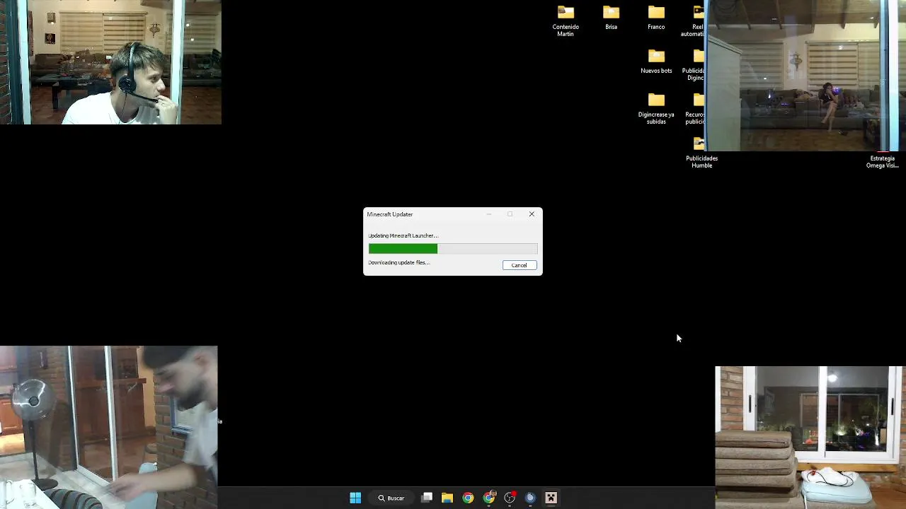Click the camera feed showing the fan
Image resolution: width=906 pixels, height=509 pixels.
pyautogui.click(x=109, y=427)
